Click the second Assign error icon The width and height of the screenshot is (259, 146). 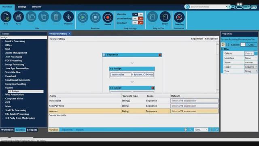[153, 88]
